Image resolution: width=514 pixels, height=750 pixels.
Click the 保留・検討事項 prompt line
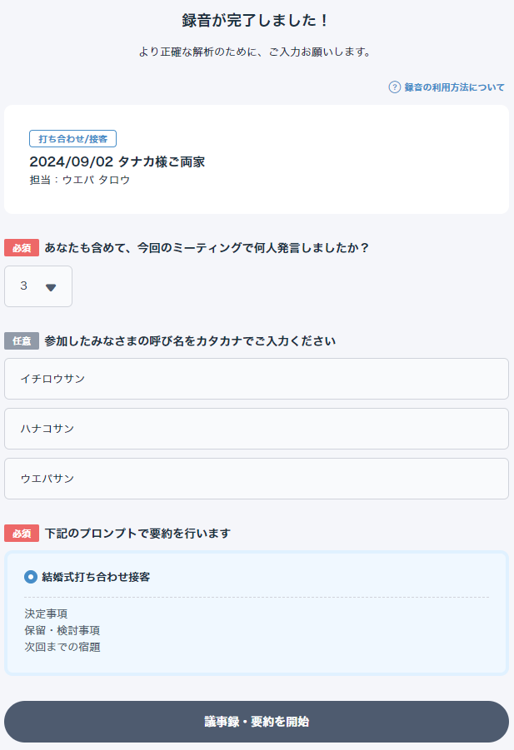click(62, 630)
